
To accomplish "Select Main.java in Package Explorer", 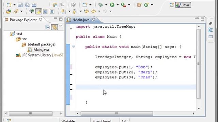I will click(41, 50).
